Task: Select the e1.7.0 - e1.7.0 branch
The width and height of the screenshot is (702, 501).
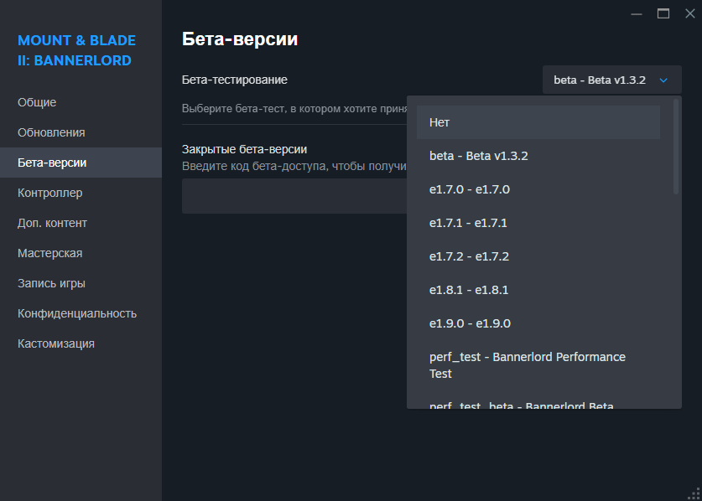Action: click(538, 189)
